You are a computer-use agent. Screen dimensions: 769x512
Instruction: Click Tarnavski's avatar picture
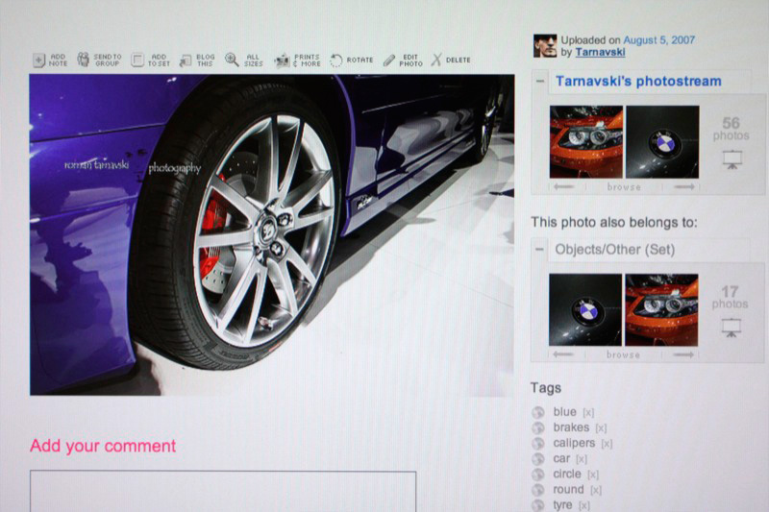tap(545, 45)
